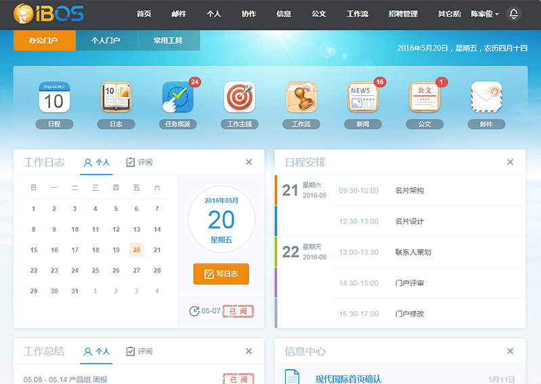The width and height of the screenshot is (541, 384).
Task: Select May 31 in the calendar
Action: pyautogui.click(x=75, y=291)
